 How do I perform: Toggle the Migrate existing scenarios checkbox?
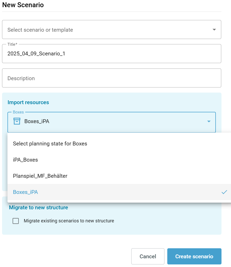[x=16, y=221]
